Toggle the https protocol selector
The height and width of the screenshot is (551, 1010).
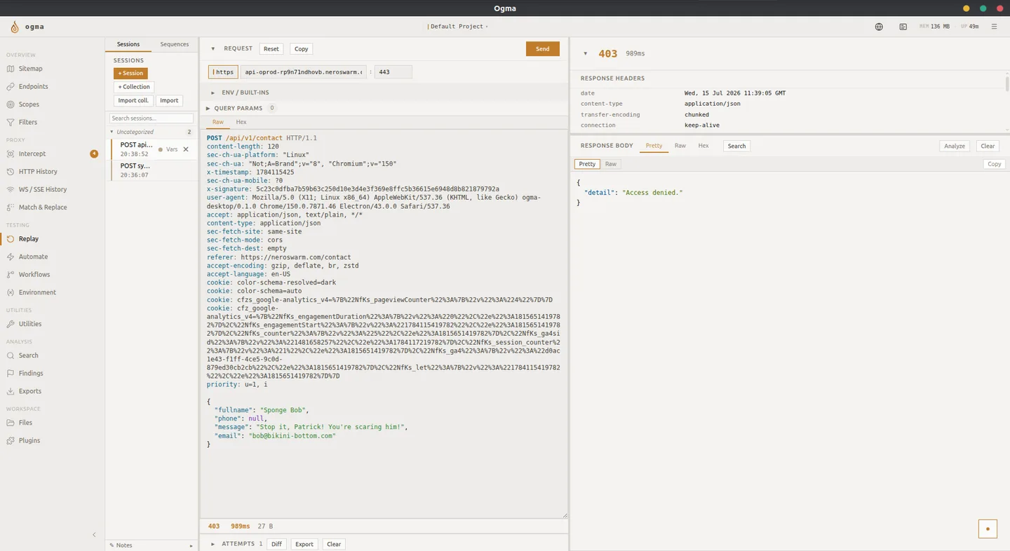click(x=223, y=72)
